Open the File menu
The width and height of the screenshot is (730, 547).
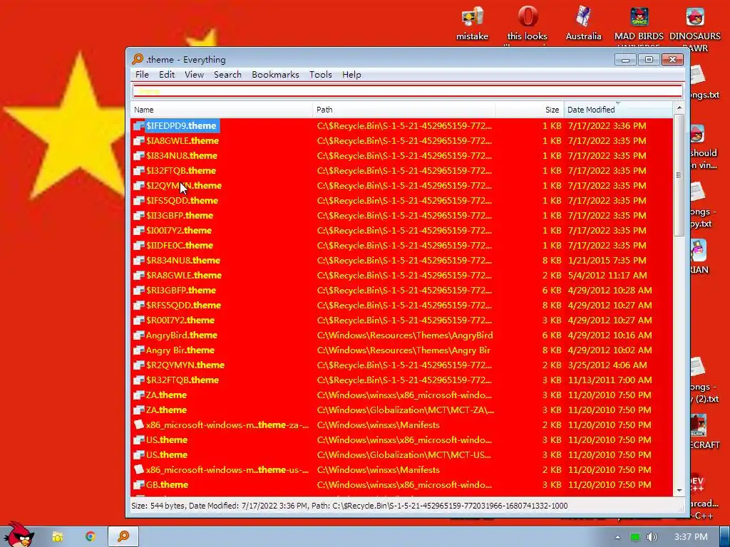point(142,74)
